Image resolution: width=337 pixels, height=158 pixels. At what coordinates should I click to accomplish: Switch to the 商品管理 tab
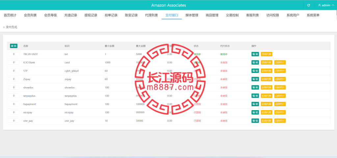click(212, 15)
